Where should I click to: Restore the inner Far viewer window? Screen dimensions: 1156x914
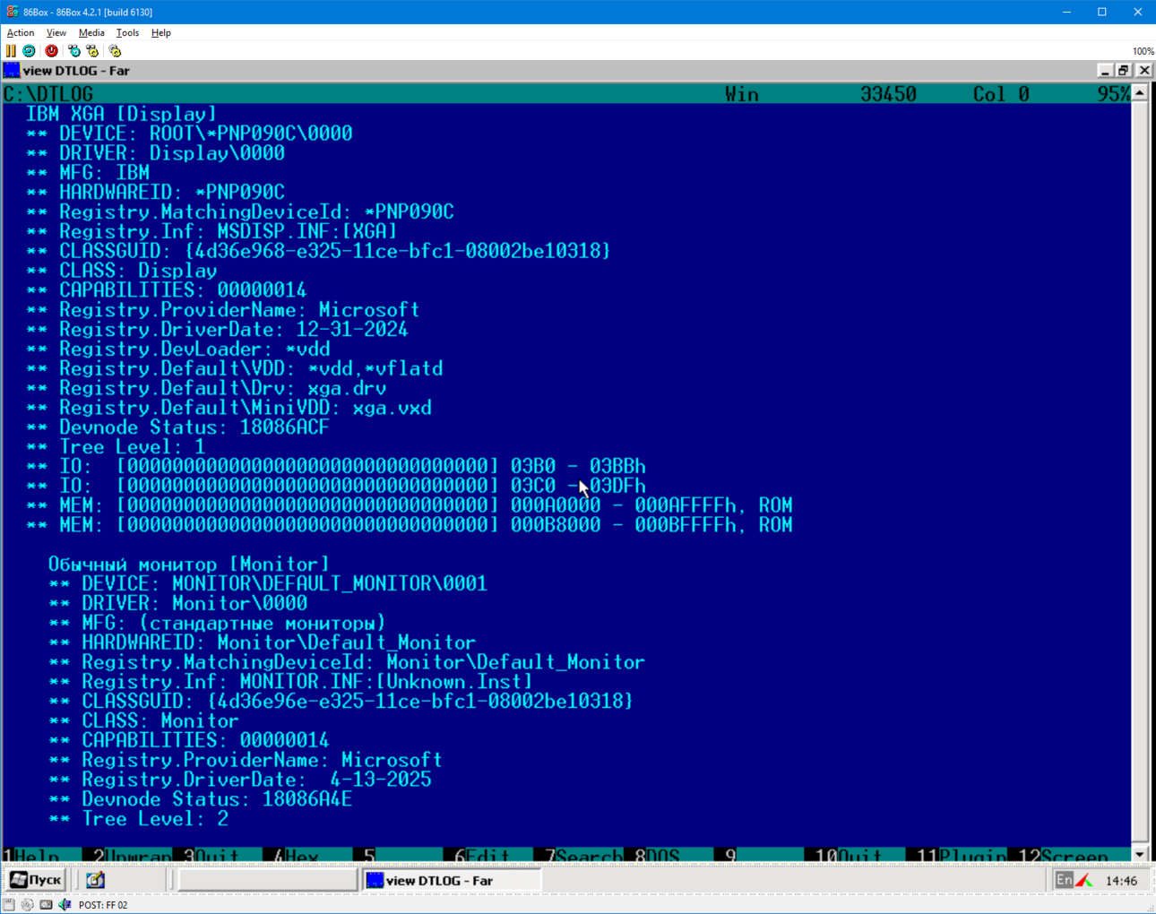click(1124, 70)
